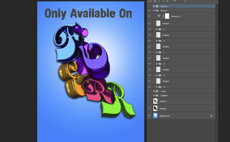The image size is (230, 142).
Task: Click Shadow thumbnail directly above E group
Action: pyautogui.click(x=158, y=69)
